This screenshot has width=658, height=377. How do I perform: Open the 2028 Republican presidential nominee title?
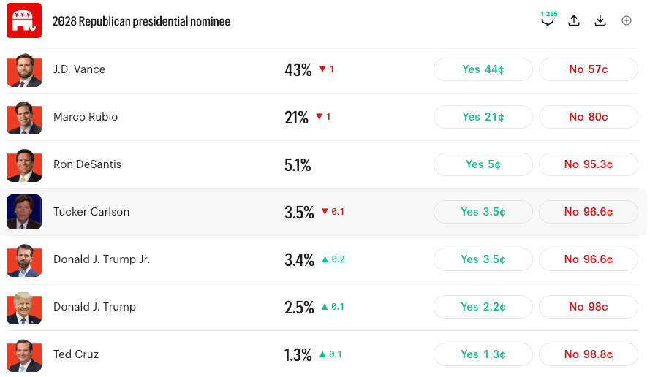141,21
